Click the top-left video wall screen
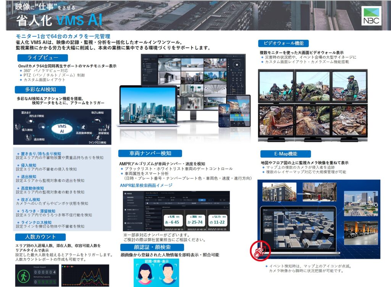The height and width of the screenshot is (287, 391). pos(276,86)
